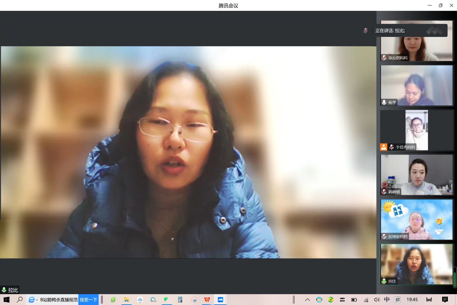Open Windows Start menu

point(6,300)
